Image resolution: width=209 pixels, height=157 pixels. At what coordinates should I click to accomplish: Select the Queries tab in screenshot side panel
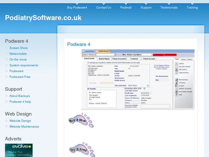point(190,59)
